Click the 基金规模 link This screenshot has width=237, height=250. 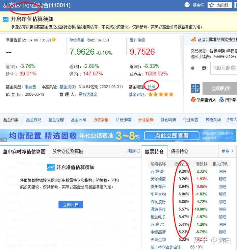pos(67,87)
